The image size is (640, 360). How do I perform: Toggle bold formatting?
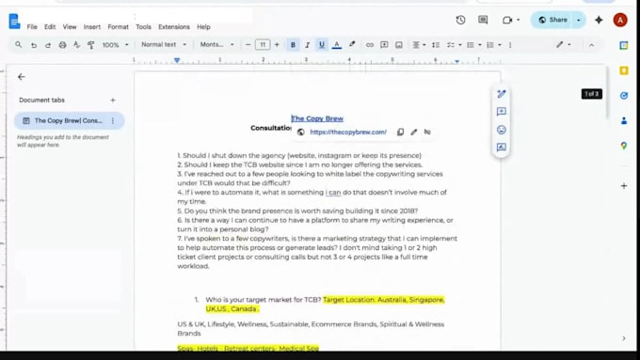tap(293, 45)
